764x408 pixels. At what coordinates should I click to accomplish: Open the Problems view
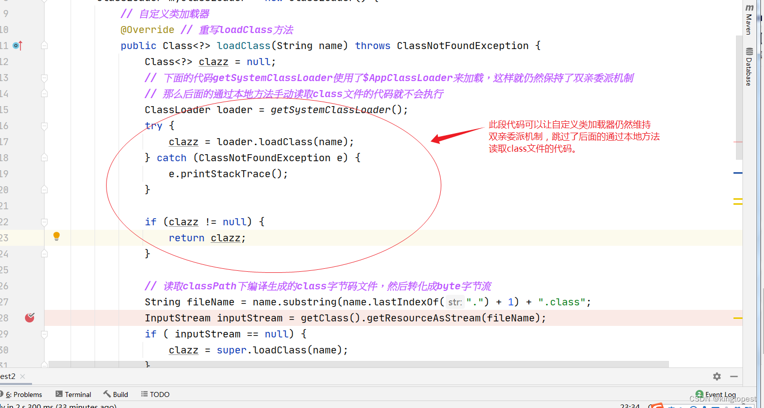click(x=23, y=394)
